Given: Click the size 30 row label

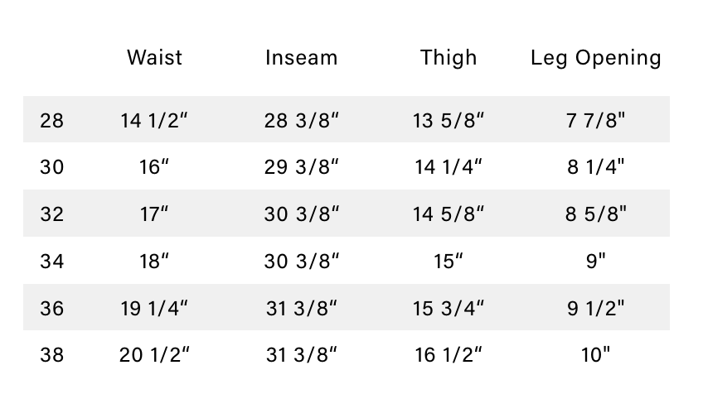Looking at the screenshot, I should pos(51,167).
